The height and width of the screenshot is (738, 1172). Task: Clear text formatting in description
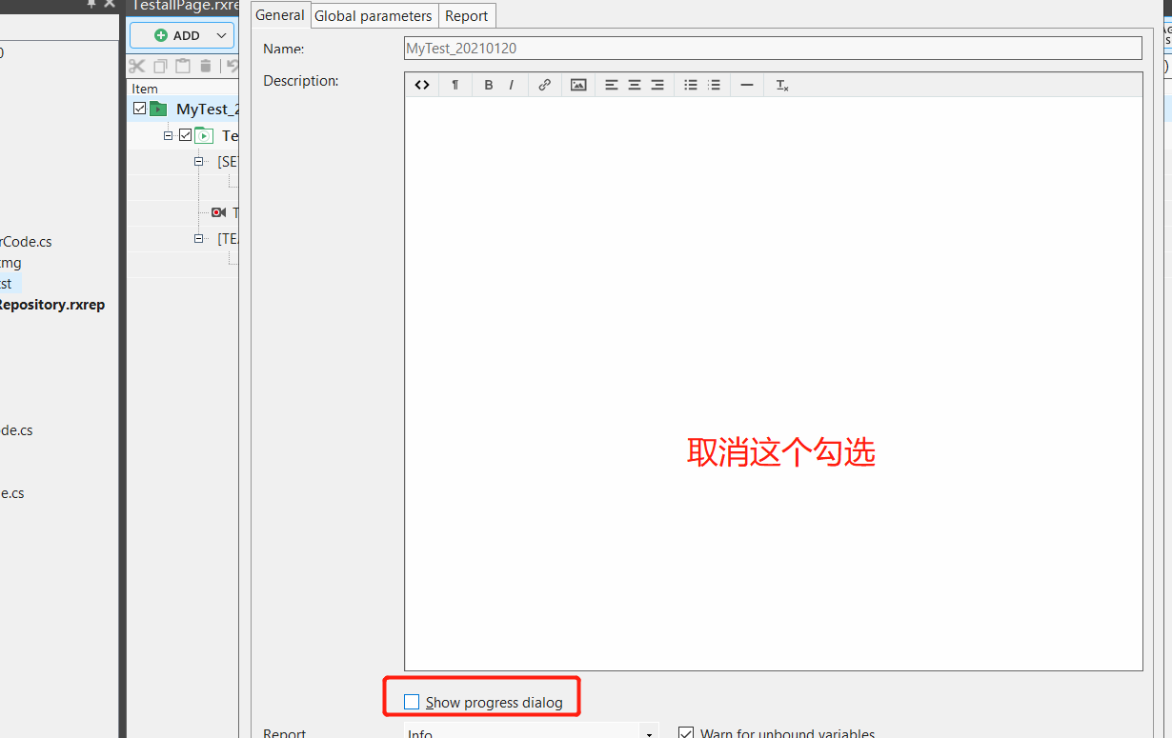coord(782,85)
